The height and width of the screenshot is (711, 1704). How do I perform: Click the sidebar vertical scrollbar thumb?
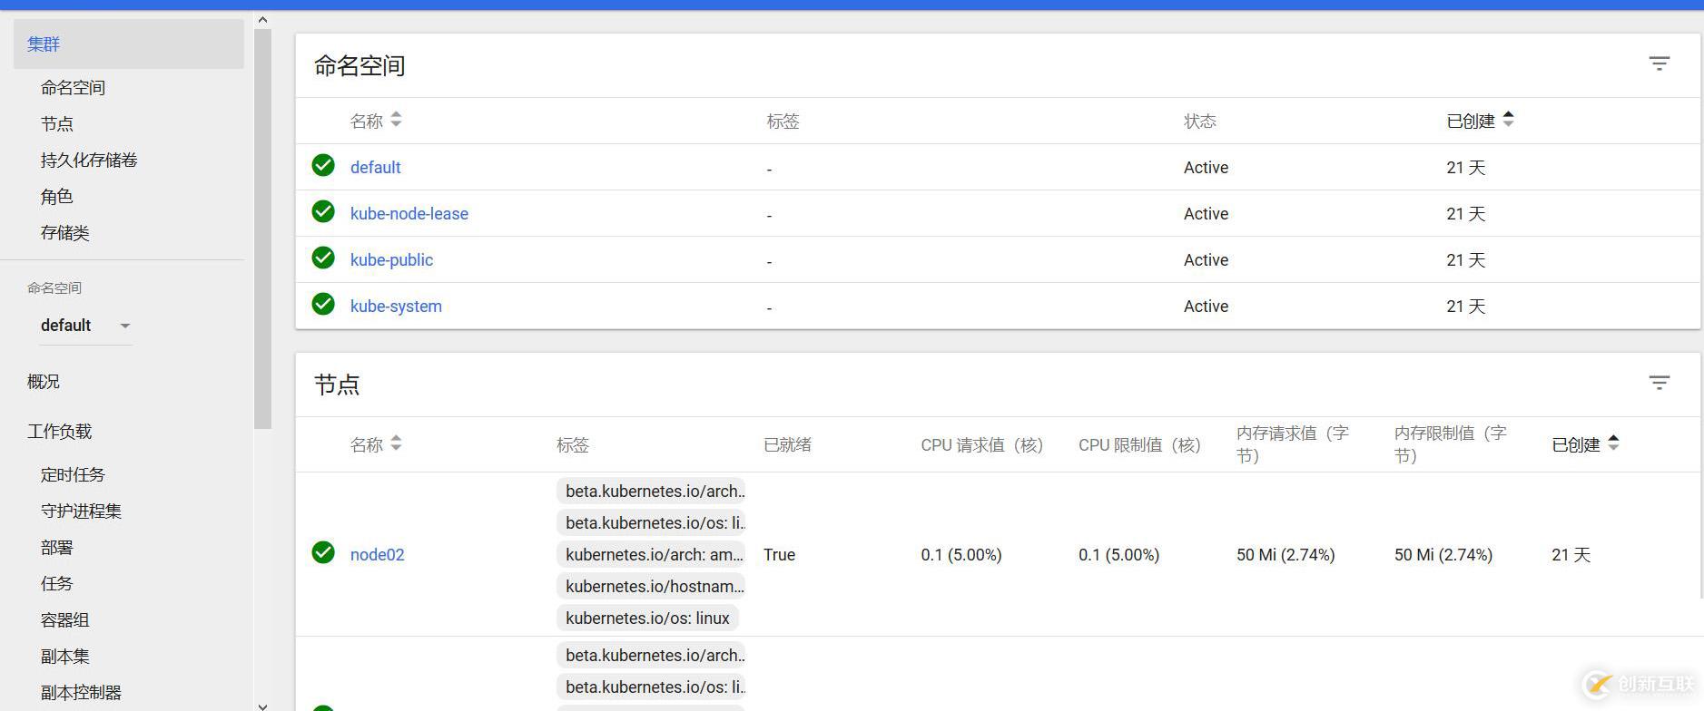pos(263,229)
